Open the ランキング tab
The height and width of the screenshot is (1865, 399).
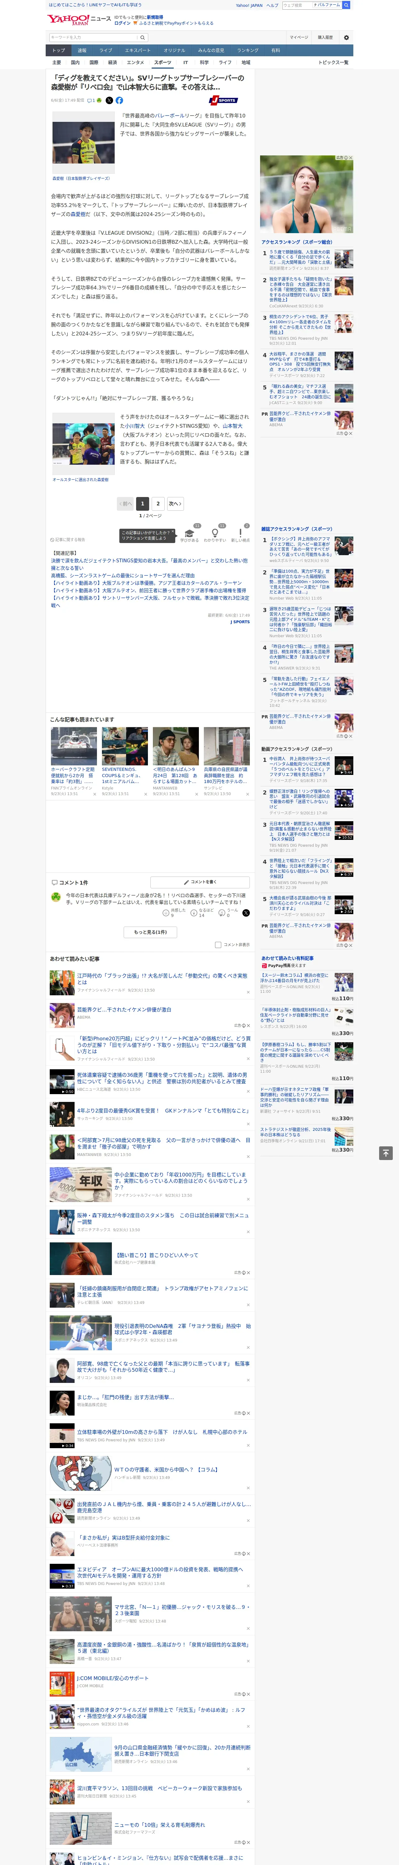coord(248,51)
